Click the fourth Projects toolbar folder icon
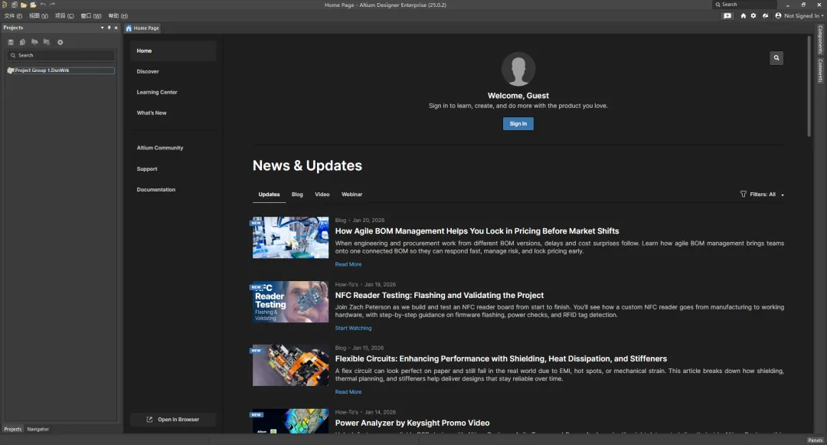 [47, 42]
